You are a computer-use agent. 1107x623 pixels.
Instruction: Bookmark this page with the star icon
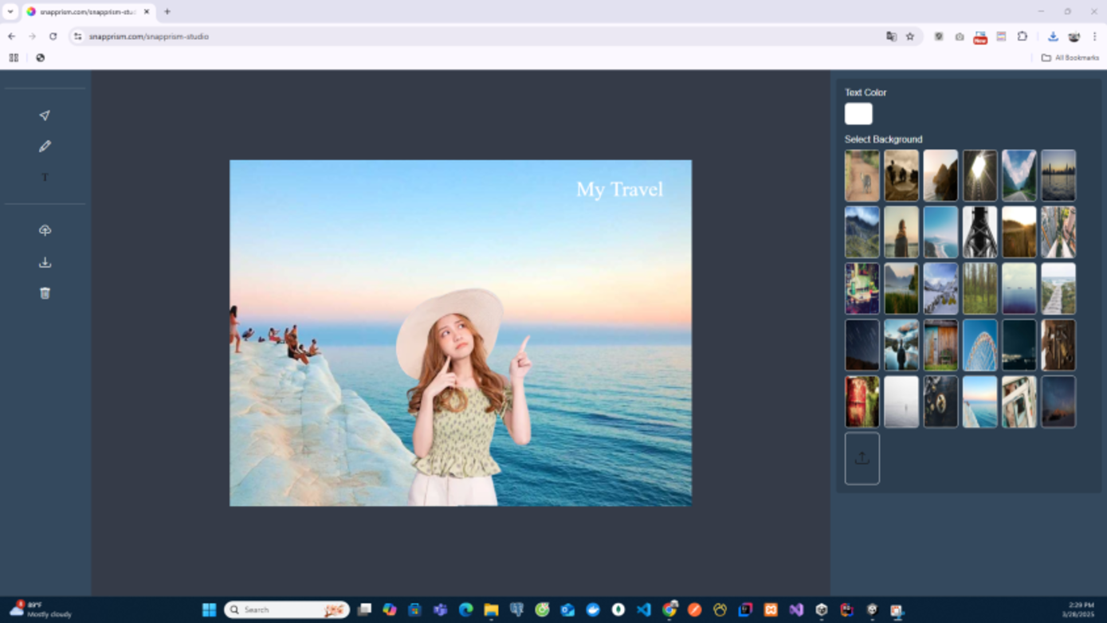pos(909,36)
